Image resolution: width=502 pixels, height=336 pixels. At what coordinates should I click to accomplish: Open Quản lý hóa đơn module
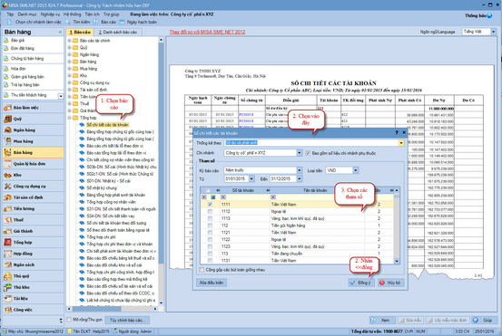tap(33, 164)
